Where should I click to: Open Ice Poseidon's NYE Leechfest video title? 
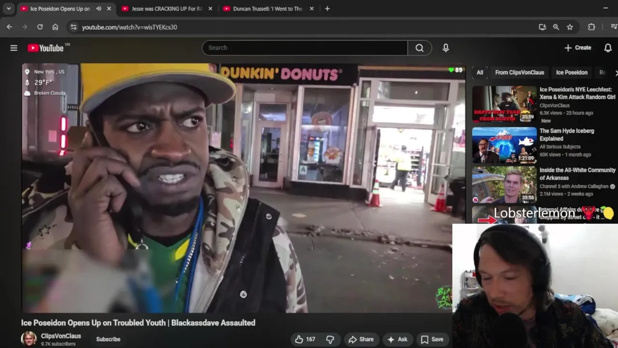(577, 93)
